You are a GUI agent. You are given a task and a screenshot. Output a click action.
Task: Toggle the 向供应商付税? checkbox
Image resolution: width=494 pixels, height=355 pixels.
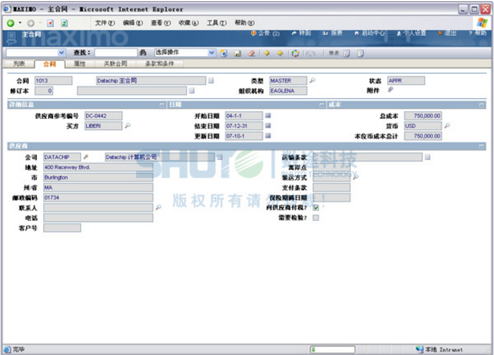[316, 208]
